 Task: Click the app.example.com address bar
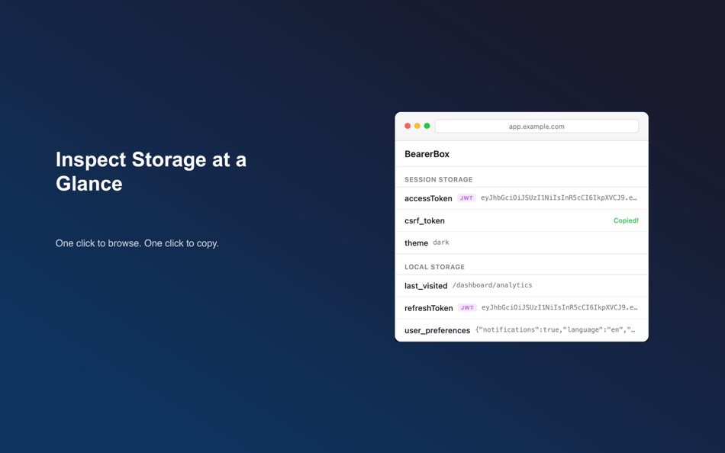click(x=536, y=126)
